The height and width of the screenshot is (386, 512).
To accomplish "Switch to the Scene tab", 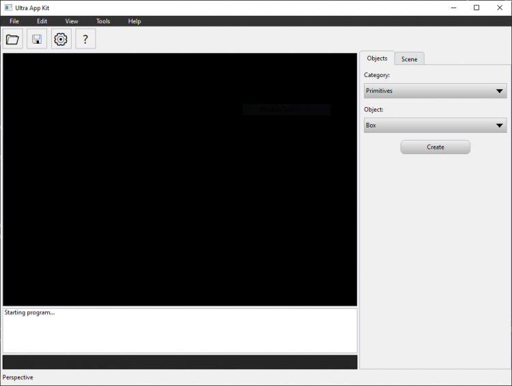I will pyautogui.click(x=409, y=59).
